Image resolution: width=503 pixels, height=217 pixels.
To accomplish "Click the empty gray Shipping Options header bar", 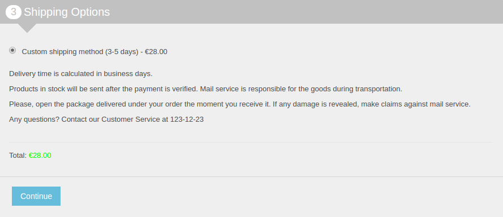I will [x=305, y=12].
